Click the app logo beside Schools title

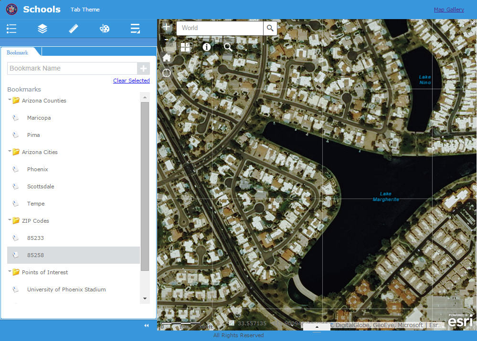[11, 9]
